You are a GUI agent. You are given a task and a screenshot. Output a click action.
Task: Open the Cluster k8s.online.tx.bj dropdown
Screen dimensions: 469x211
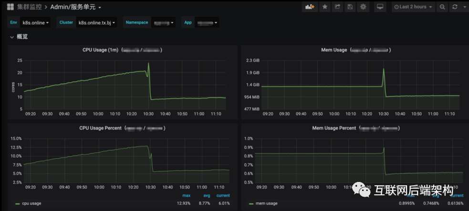(x=96, y=23)
